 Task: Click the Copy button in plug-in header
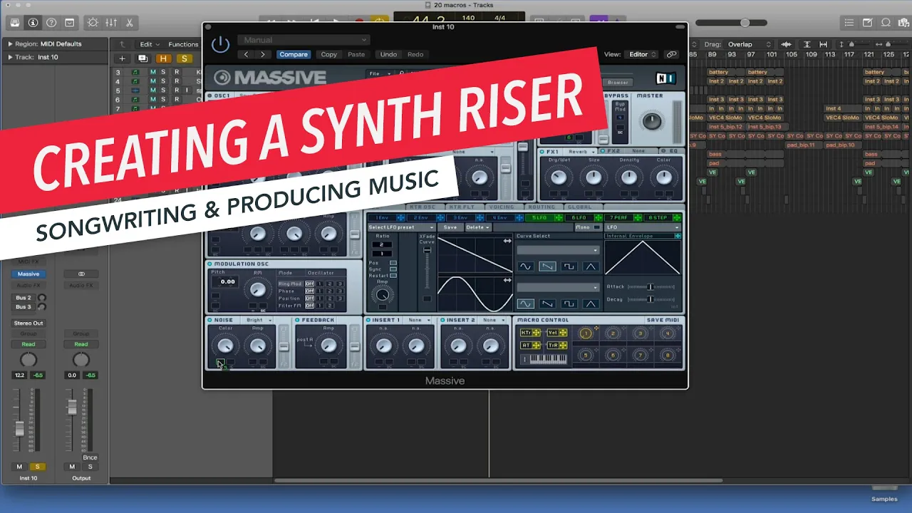point(329,54)
